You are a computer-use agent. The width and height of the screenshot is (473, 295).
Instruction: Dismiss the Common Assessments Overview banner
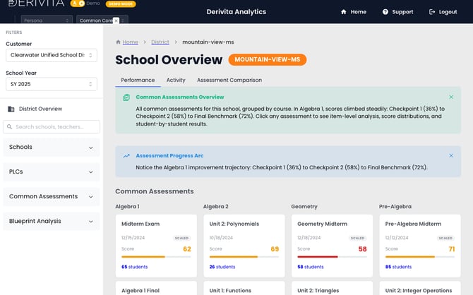click(451, 97)
